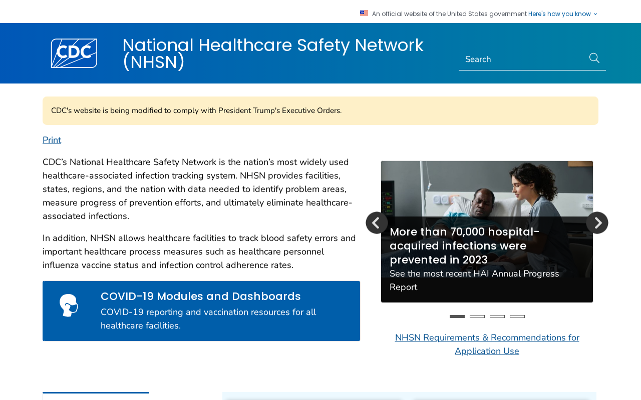Click "More than 70,000 hospital-acquired infections" headline
641x400 pixels.
(x=464, y=246)
